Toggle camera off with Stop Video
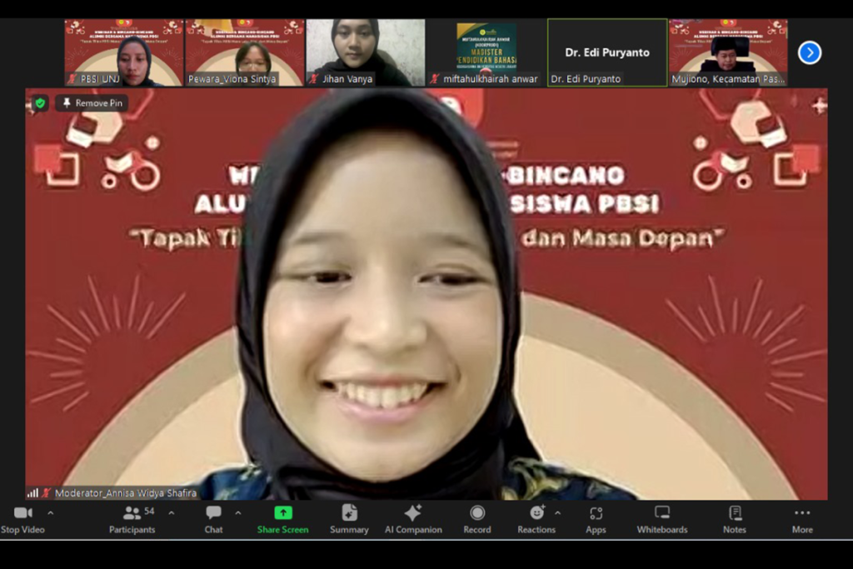Image resolution: width=853 pixels, height=569 pixels. coord(22,519)
